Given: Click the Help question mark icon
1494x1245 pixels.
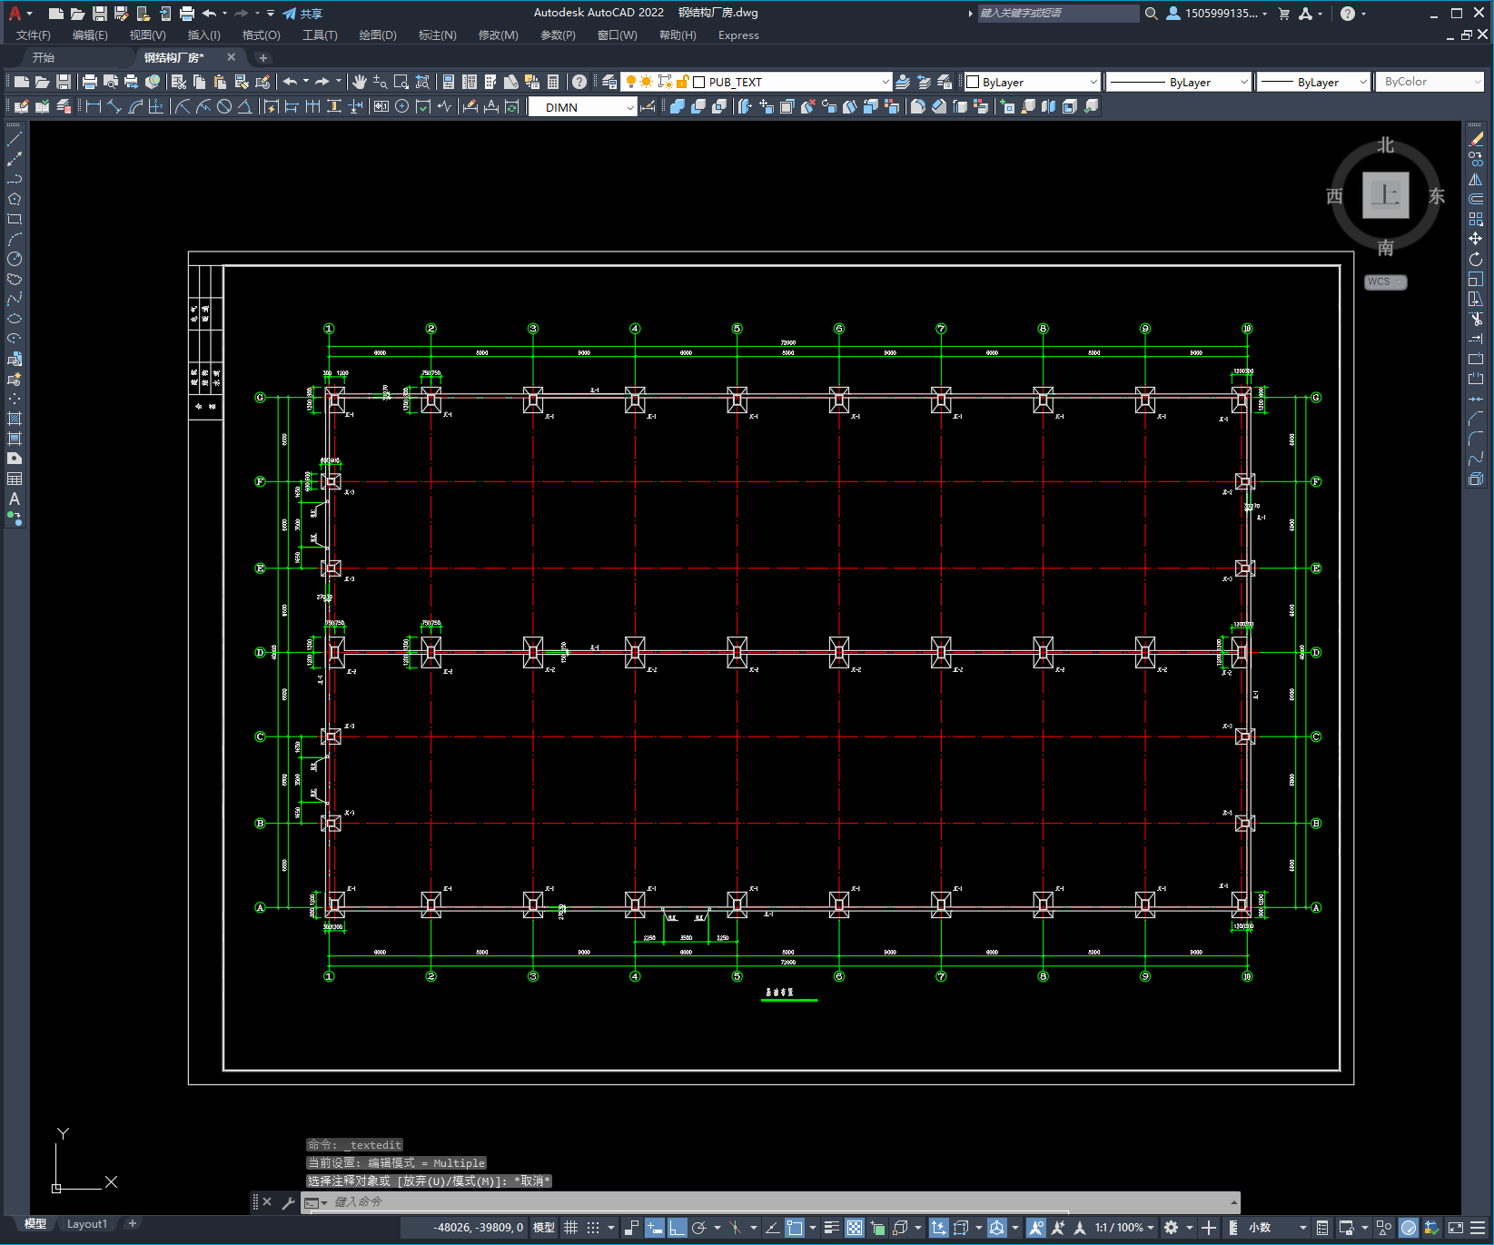Looking at the screenshot, I should [579, 82].
